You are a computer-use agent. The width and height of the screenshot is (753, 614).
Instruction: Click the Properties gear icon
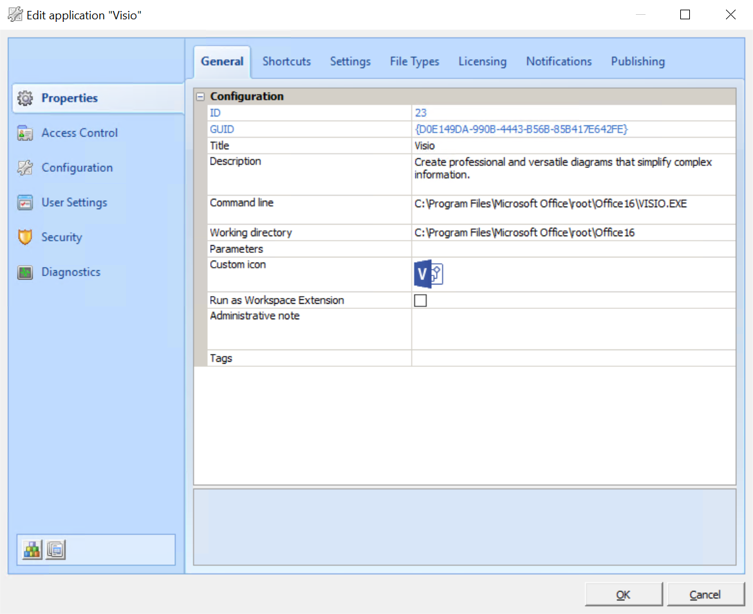[25, 98]
